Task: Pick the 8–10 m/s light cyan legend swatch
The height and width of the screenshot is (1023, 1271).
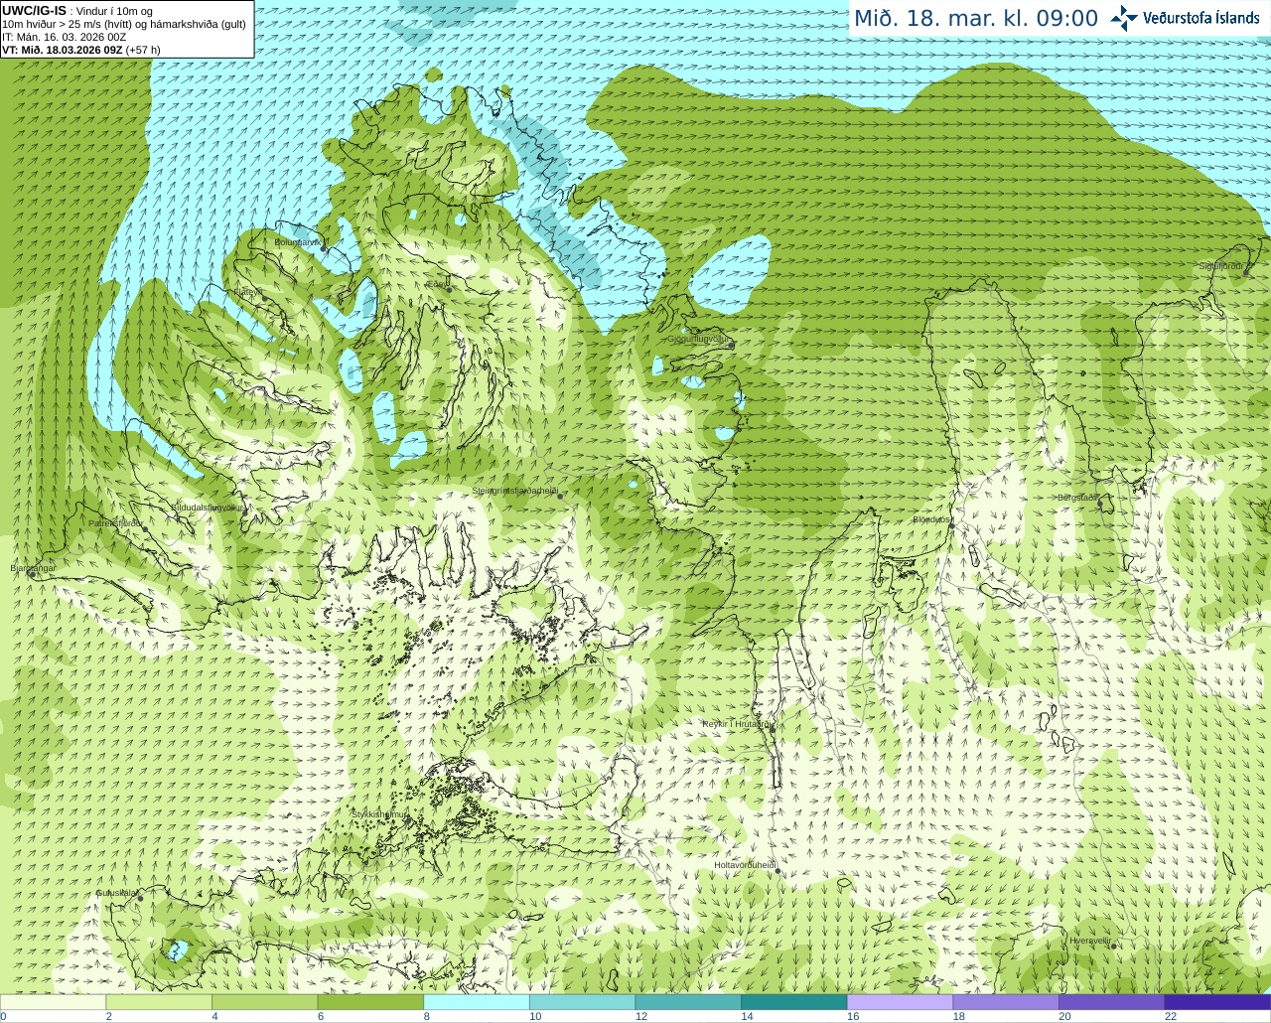Action: click(x=477, y=1002)
